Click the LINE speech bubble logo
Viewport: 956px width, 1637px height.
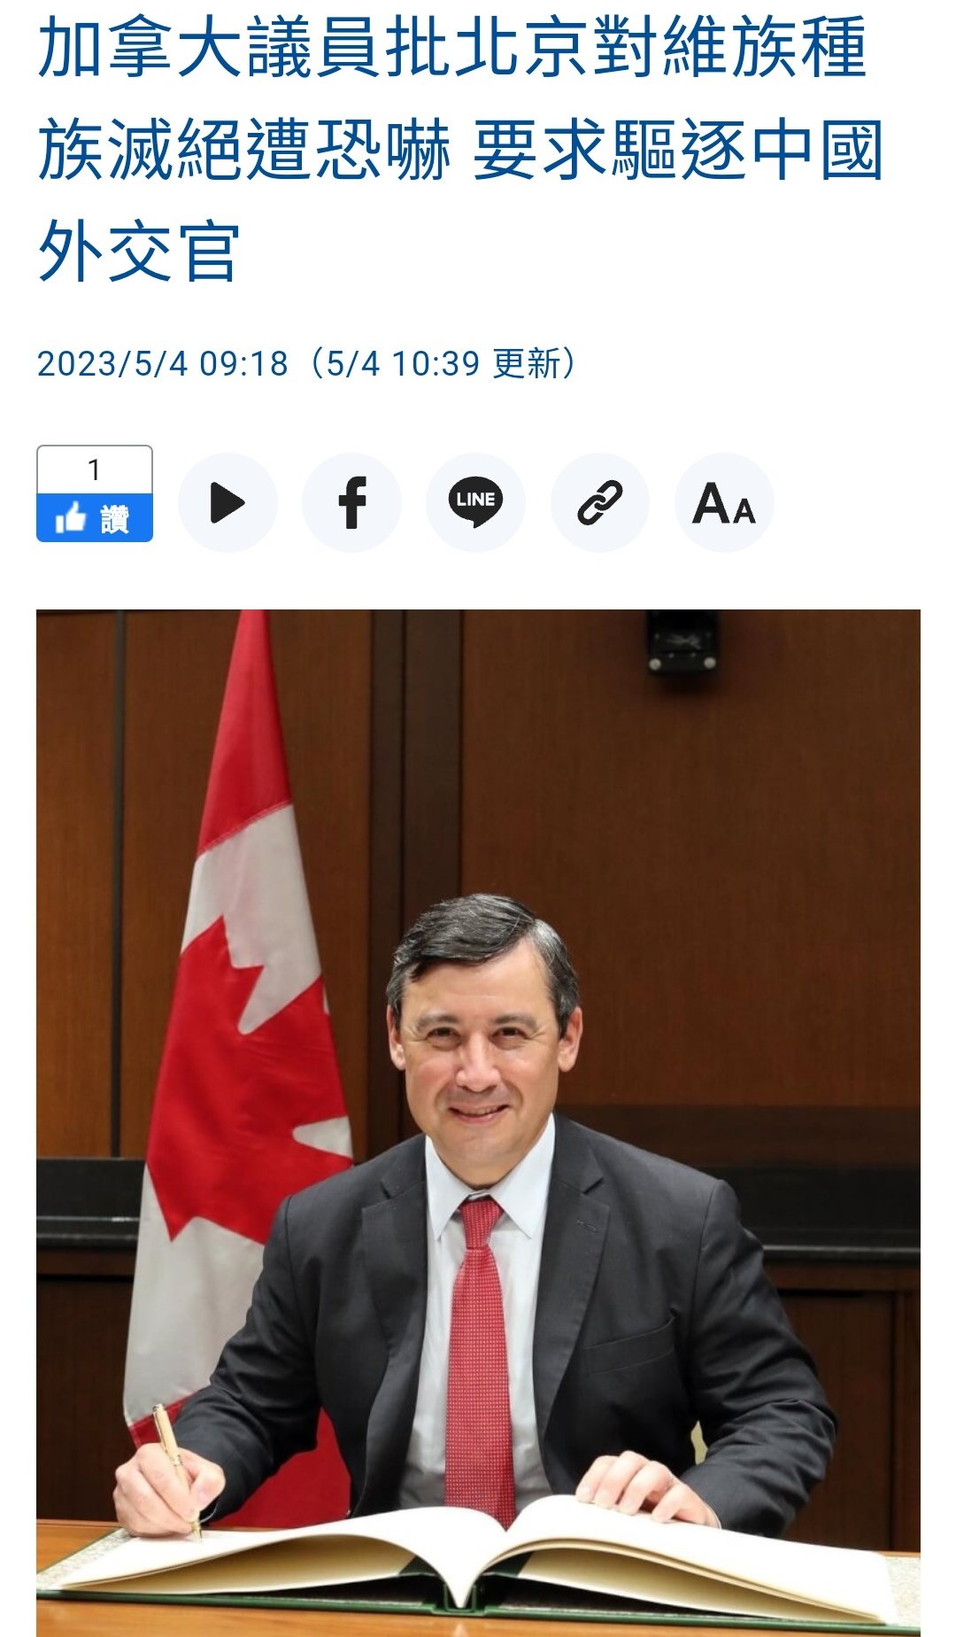pyautogui.click(x=475, y=501)
